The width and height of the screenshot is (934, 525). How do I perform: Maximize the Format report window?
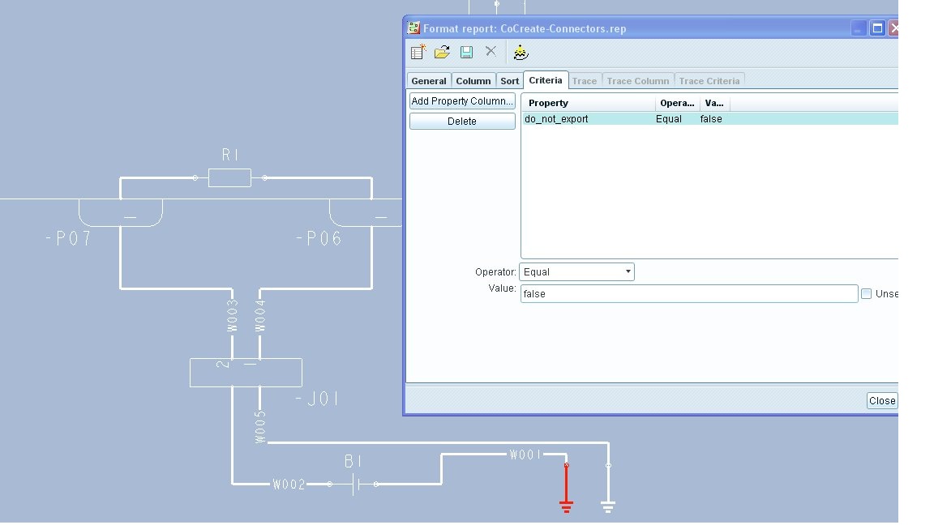coord(877,28)
